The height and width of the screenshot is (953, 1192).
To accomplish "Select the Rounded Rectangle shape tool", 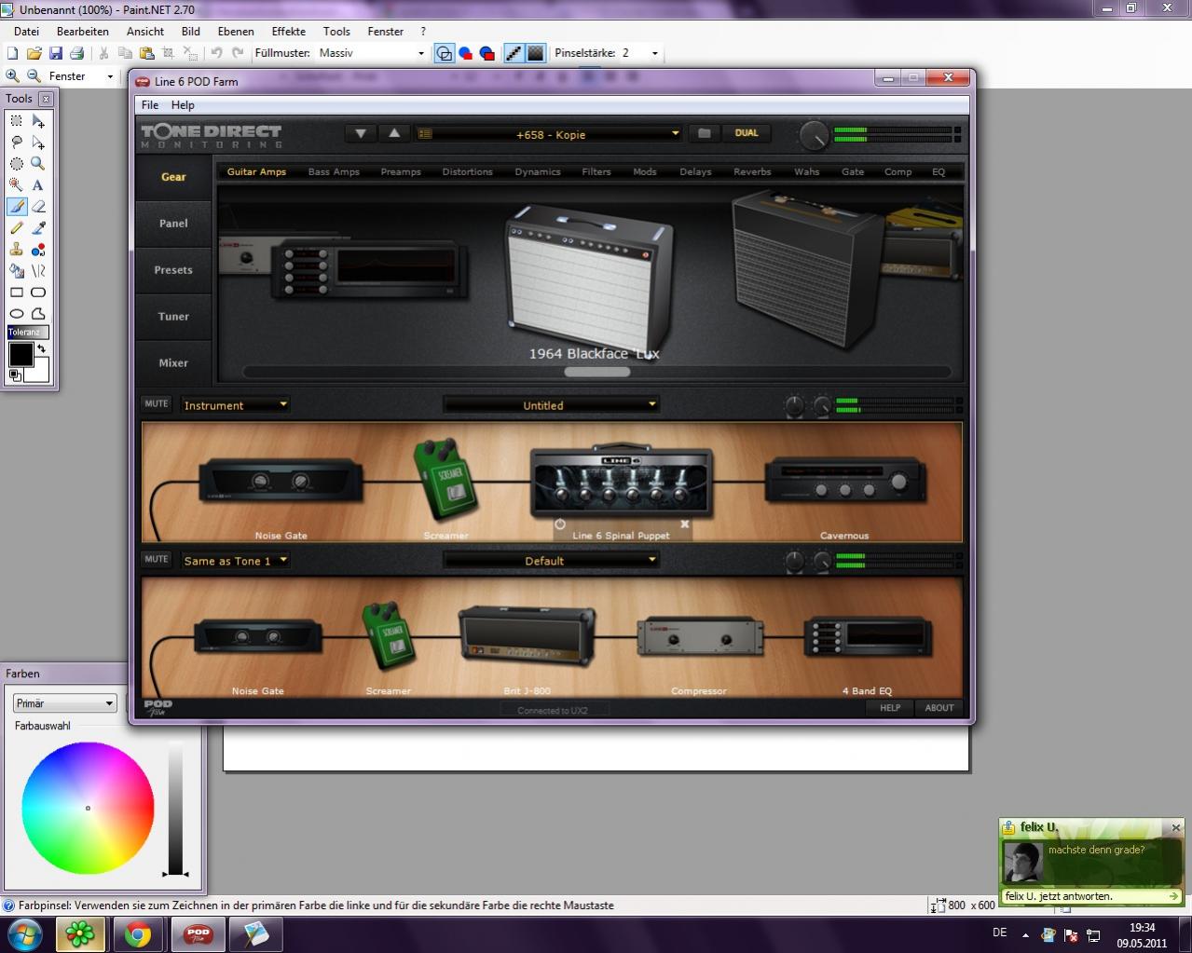I will 38,293.
